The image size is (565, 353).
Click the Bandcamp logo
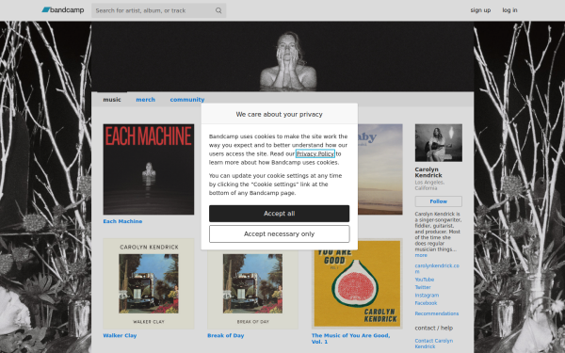pyautogui.click(x=63, y=10)
